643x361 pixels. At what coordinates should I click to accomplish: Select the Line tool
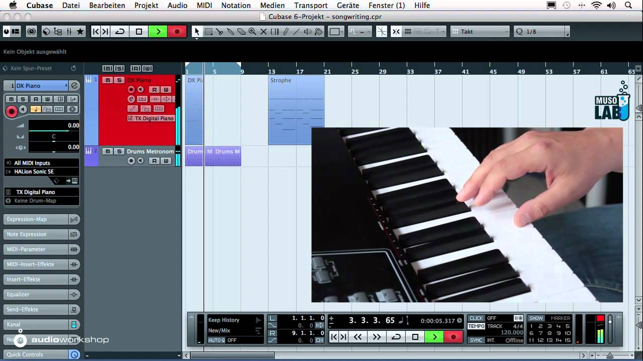[296, 32]
